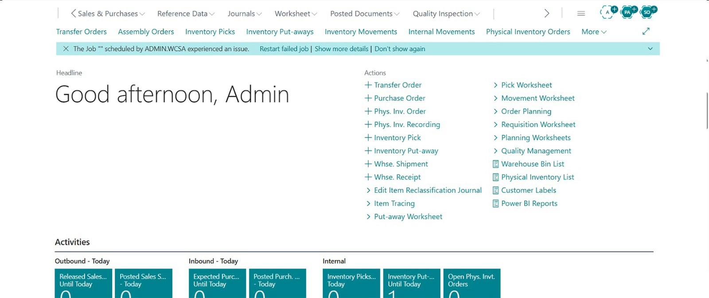Image resolution: width=709 pixels, height=298 pixels.
Task: Open the Inventory Picks page
Action: point(210,31)
